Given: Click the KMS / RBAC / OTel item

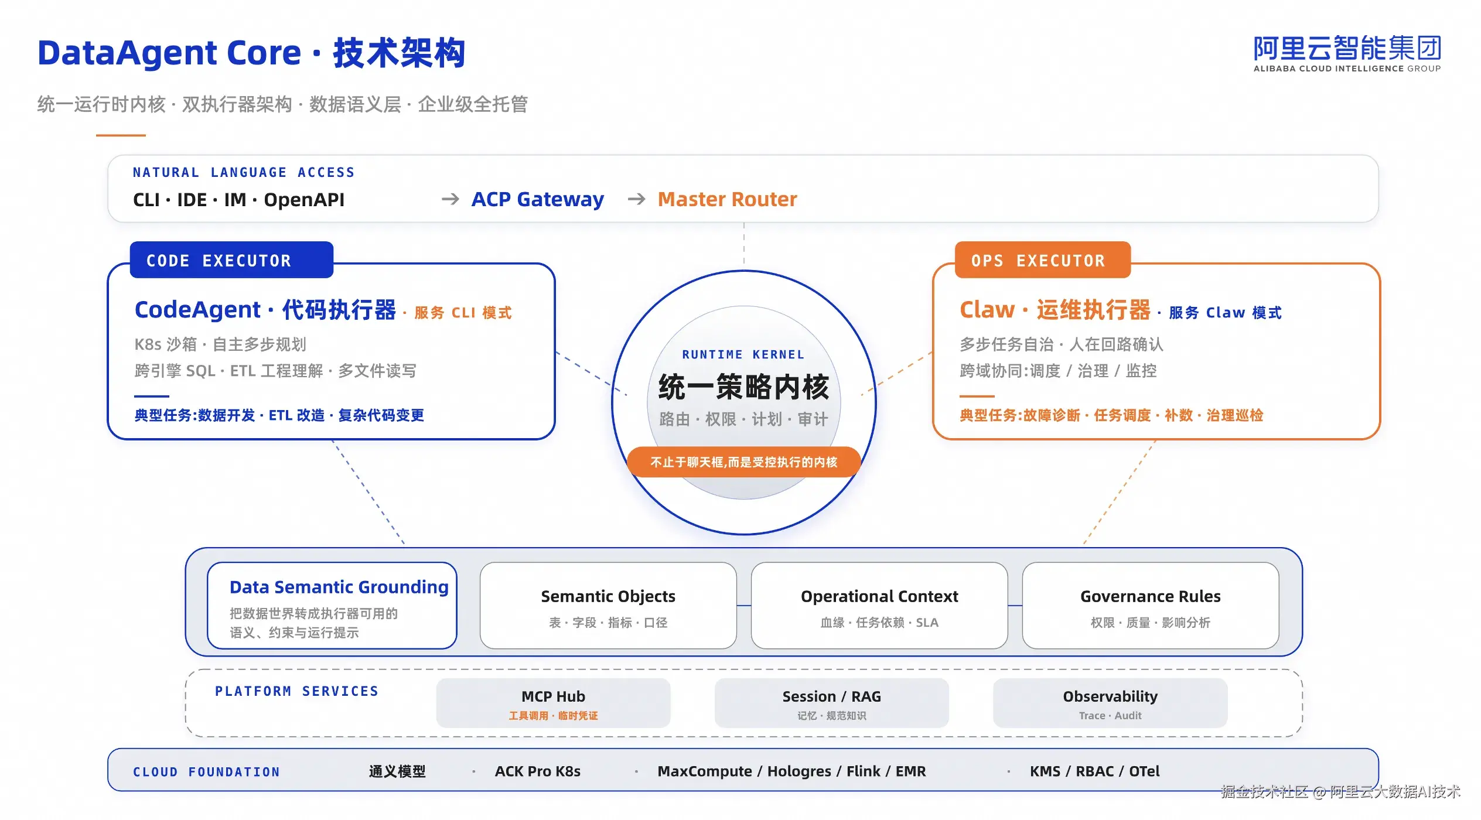Looking at the screenshot, I should point(1094,771).
